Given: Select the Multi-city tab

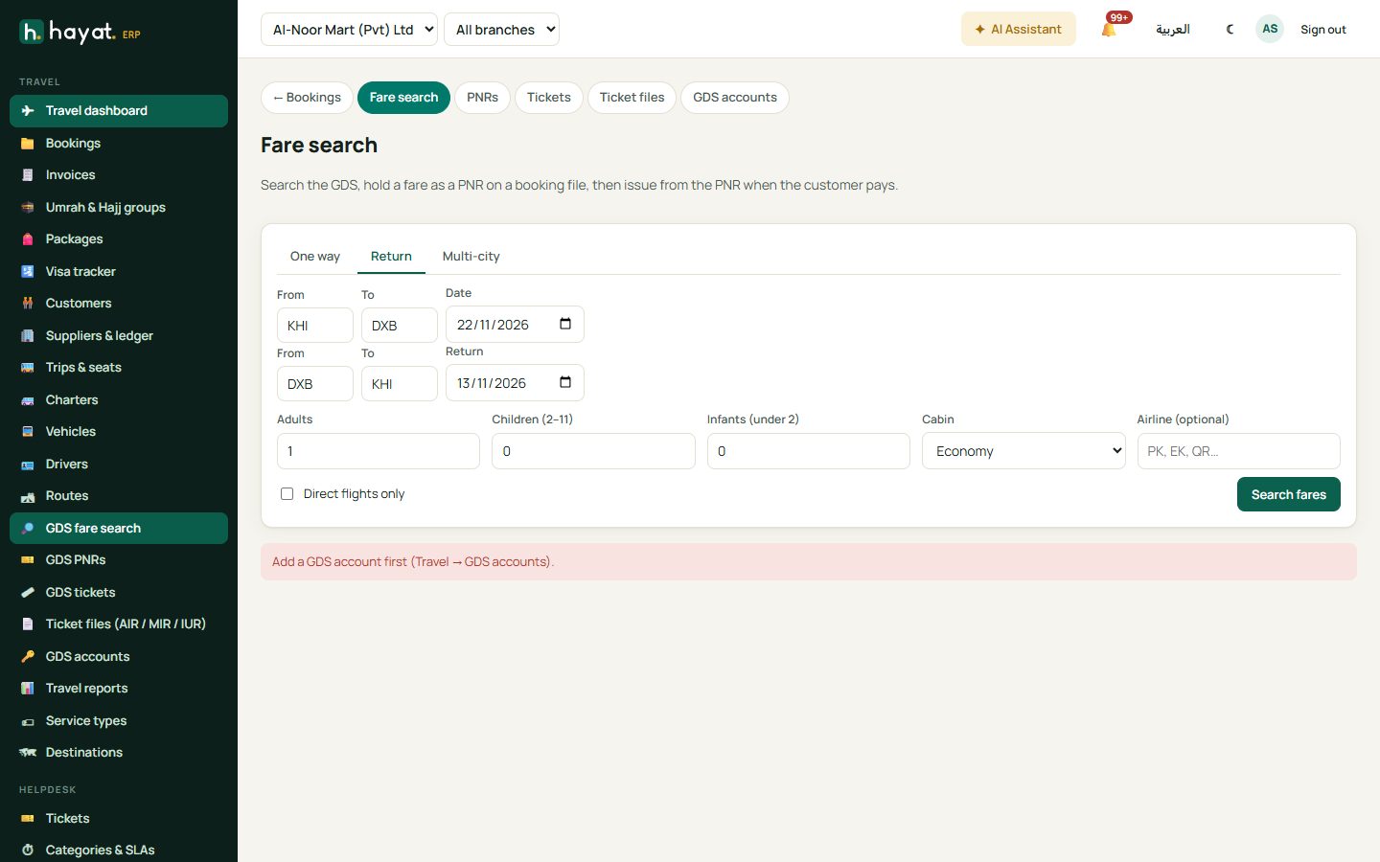Looking at the screenshot, I should (471, 257).
